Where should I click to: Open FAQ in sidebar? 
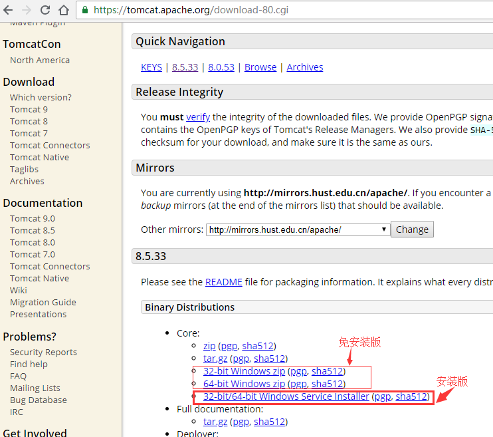pos(18,376)
